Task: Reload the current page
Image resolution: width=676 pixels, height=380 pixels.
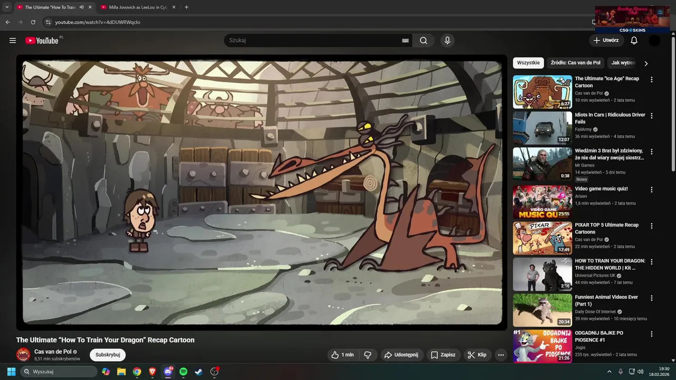Action: [33, 22]
